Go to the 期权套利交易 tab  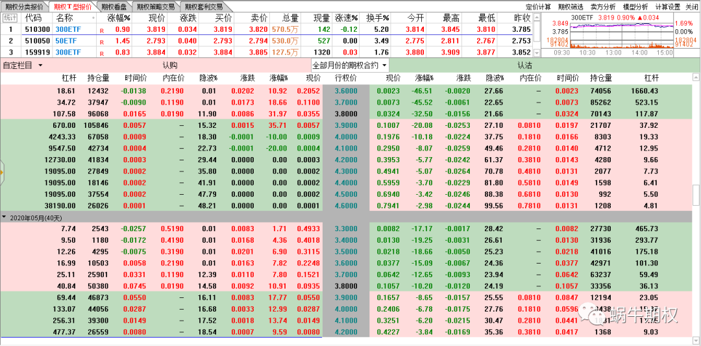pos(203,6)
